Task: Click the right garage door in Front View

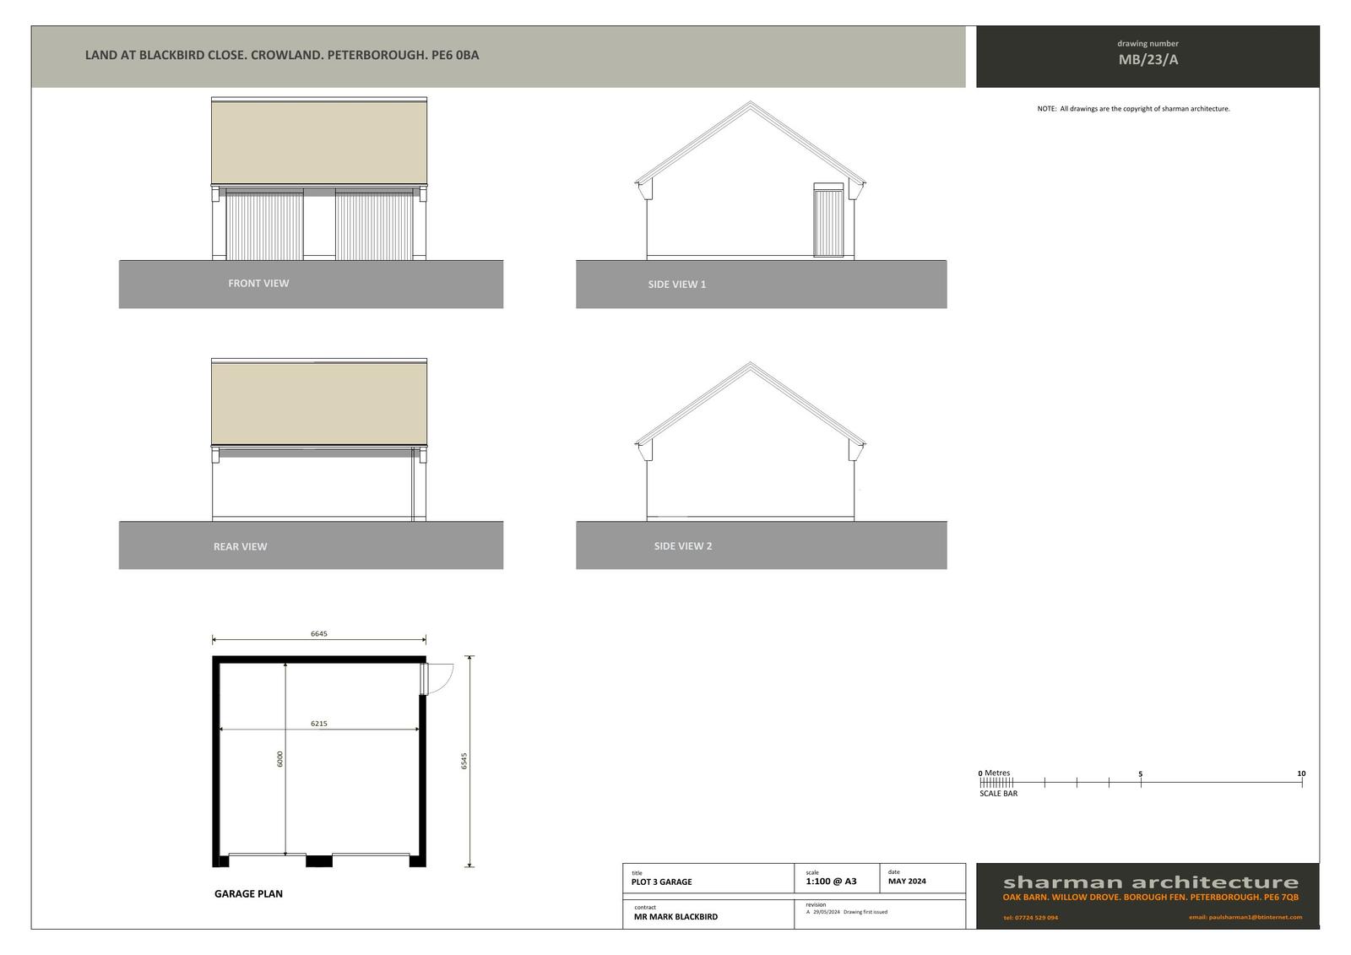Action: point(374,226)
